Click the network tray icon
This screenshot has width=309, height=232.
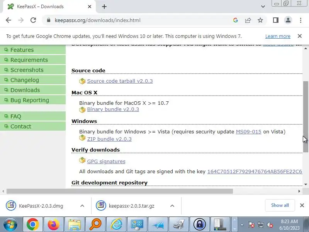[260, 225]
